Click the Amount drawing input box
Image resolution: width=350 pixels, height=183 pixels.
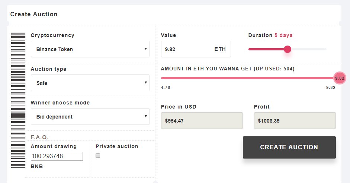pyautogui.click(x=57, y=156)
